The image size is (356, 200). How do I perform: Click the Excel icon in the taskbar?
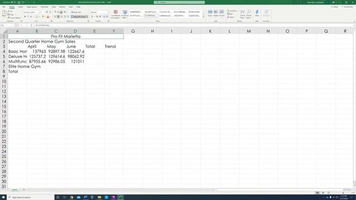click(x=120, y=197)
